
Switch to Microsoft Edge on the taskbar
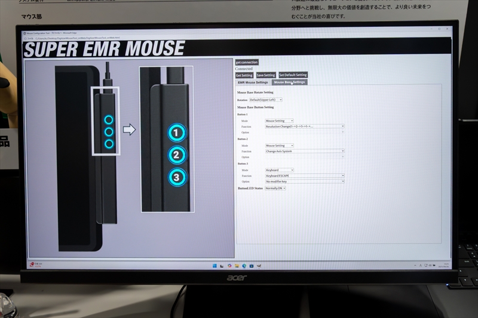(x=244, y=266)
